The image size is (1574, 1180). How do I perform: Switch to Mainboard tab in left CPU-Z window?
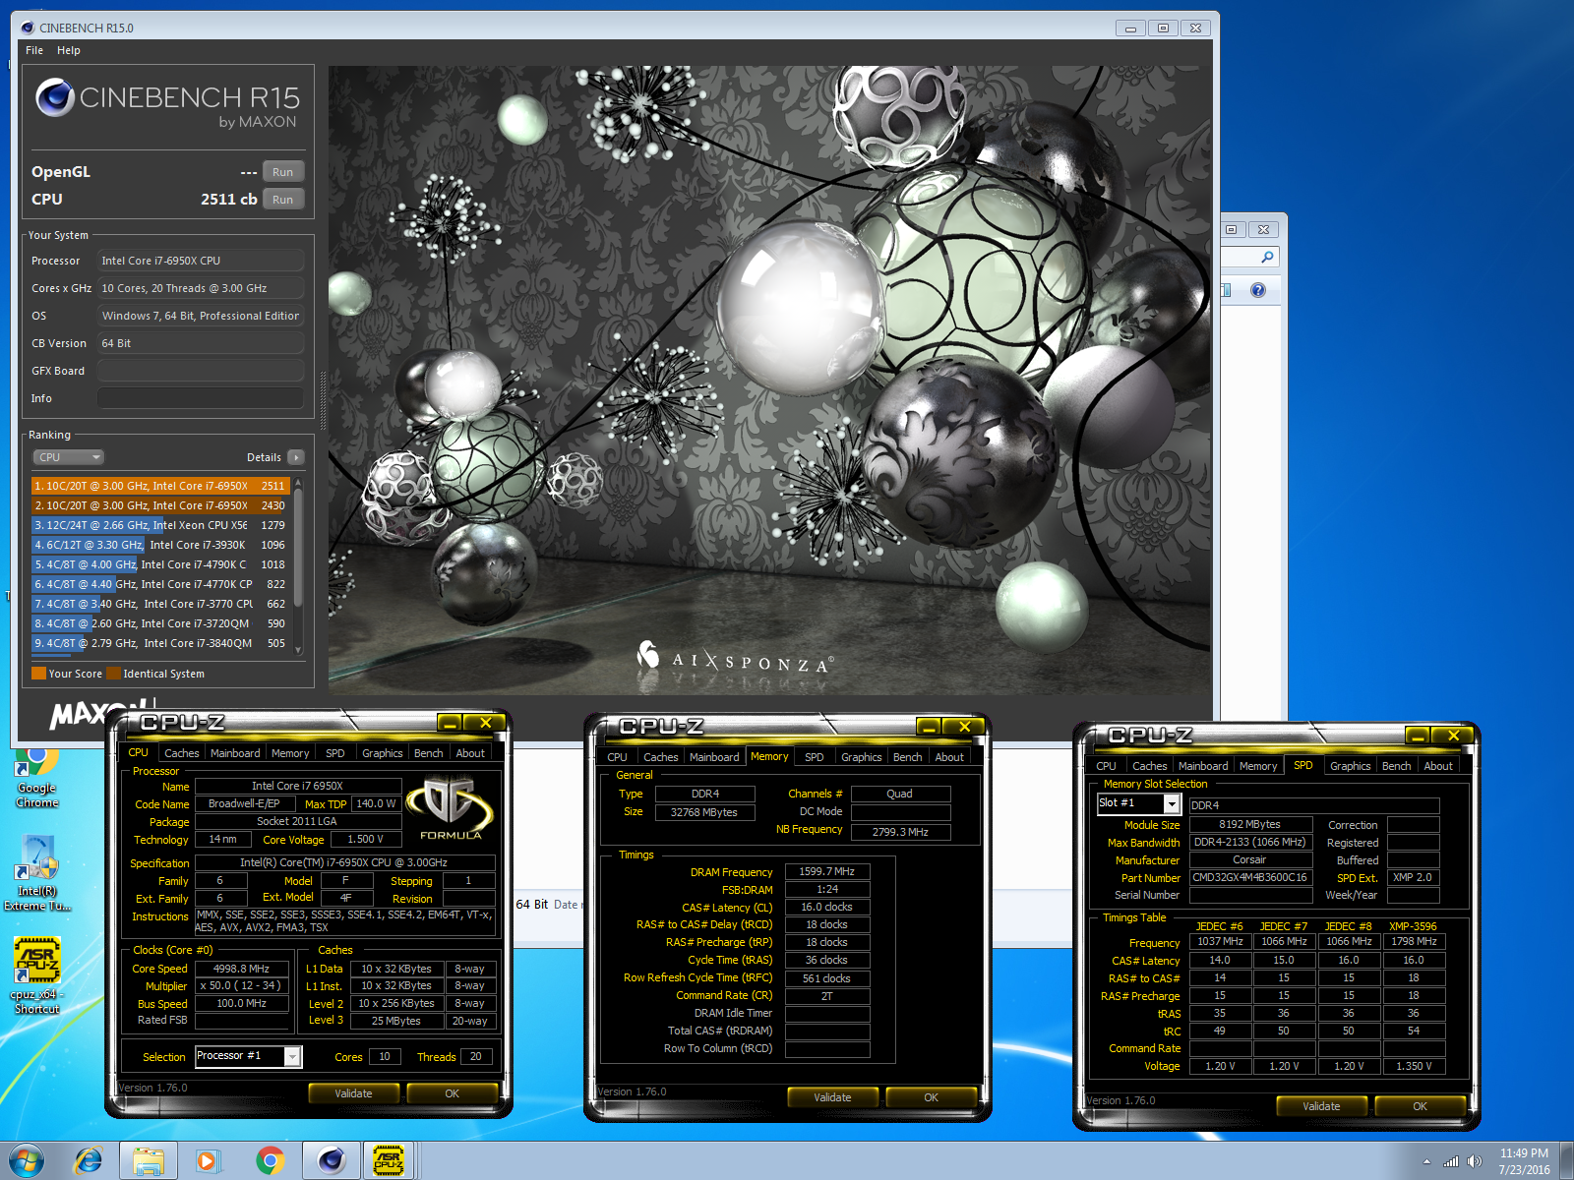tap(236, 753)
